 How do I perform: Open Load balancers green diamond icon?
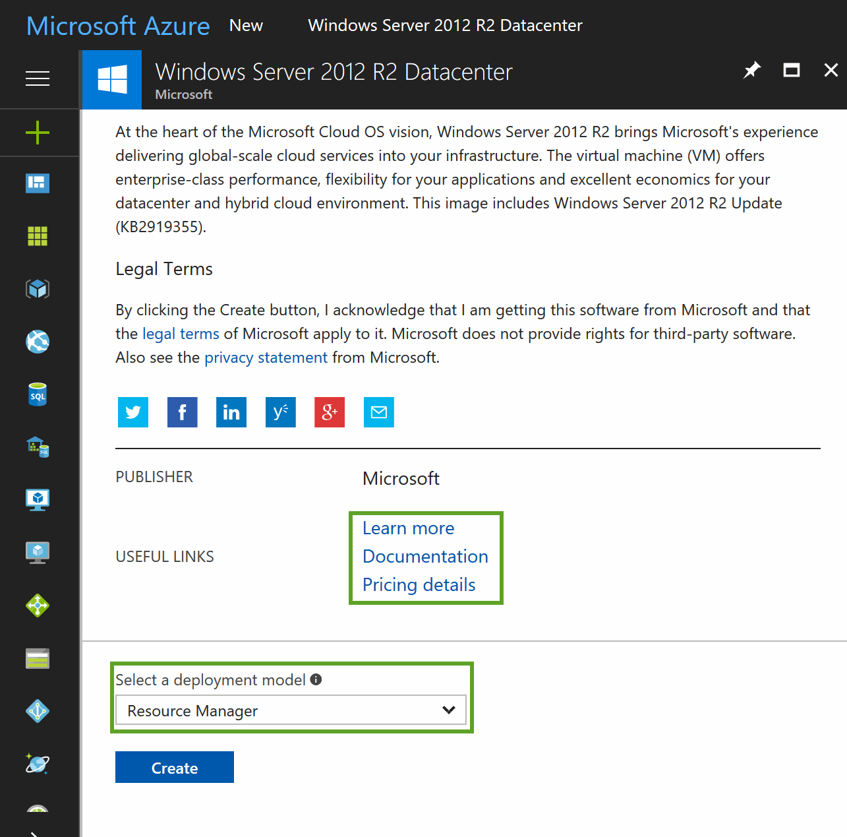[38, 605]
